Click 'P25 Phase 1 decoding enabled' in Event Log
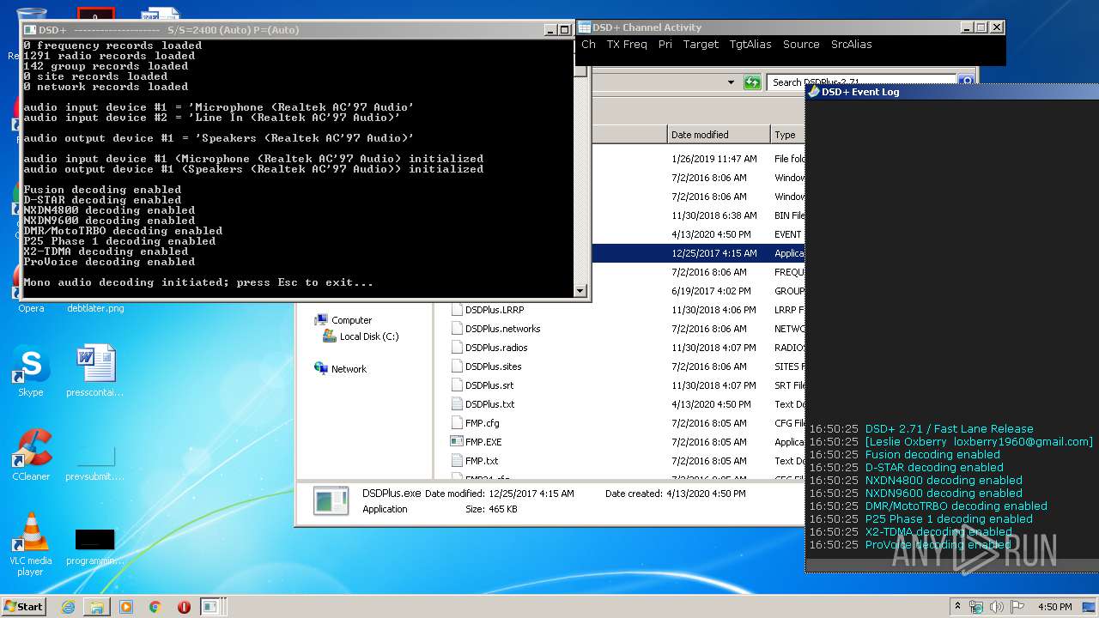This screenshot has width=1099, height=618. pyautogui.click(x=949, y=519)
